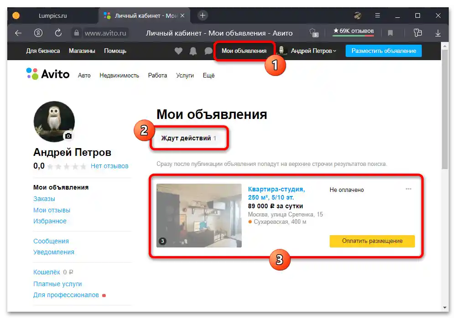Switch to the Lumpics.ru tab

click(52, 15)
